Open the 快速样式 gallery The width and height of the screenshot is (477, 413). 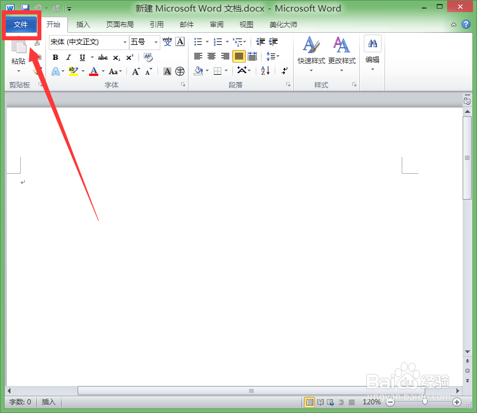(311, 53)
